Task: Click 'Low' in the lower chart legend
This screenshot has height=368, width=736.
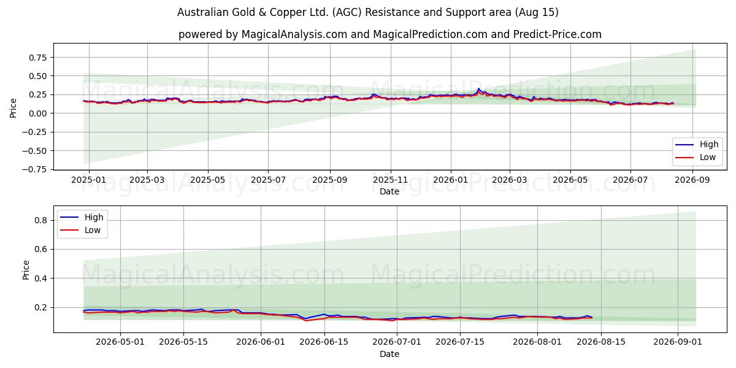Action: click(x=93, y=230)
